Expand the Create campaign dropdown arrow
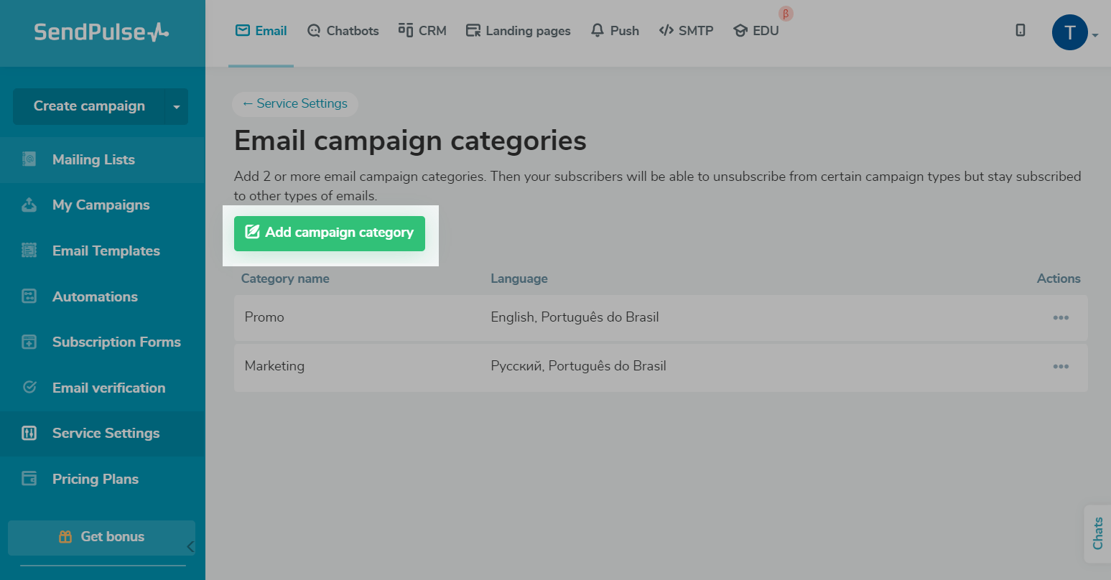 coord(177,107)
